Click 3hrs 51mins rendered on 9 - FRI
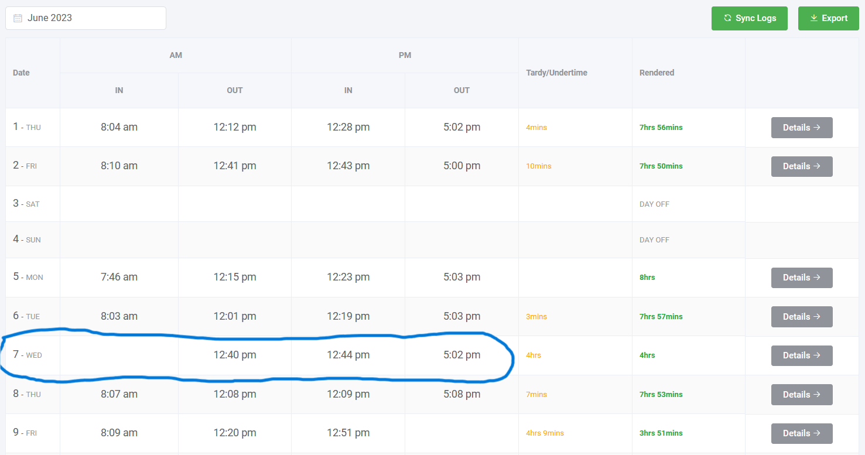This screenshot has height=455, width=865. [x=661, y=433]
